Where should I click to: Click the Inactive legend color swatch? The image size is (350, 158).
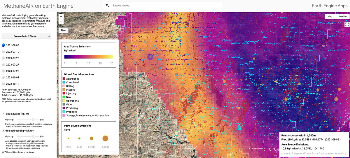(64, 90)
